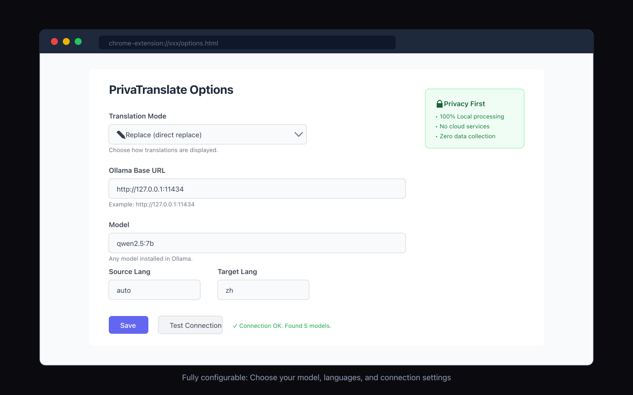Click the PrivaTranslate Options heading
Viewport: 633px width, 395px height.
[x=171, y=90]
